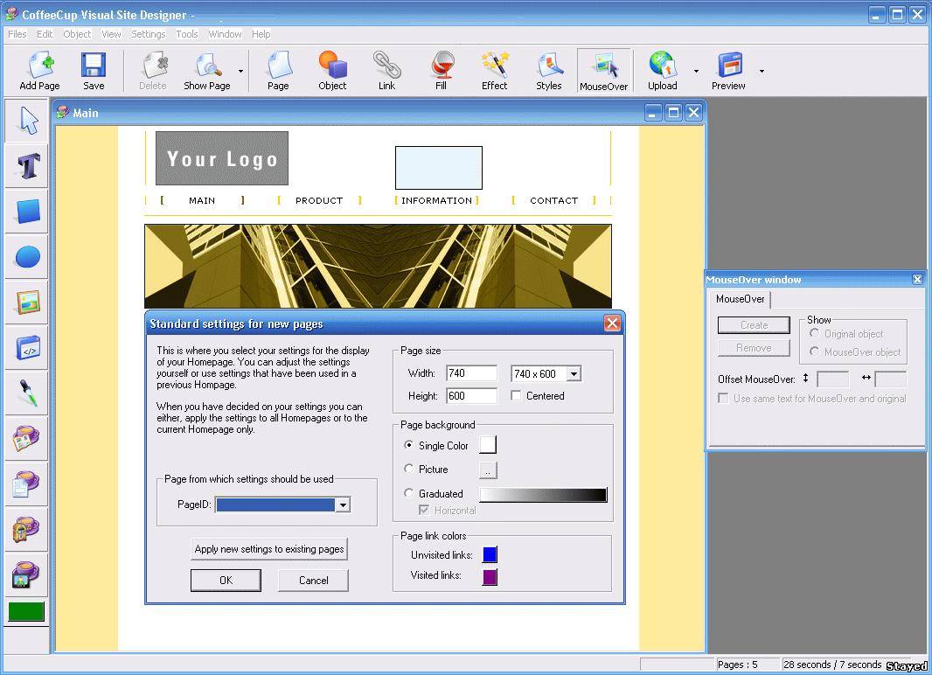932x675 pixels.
Task: Expand the Show Page dropdown arrow
Action: pyautogui.click(x=240, y=72)
